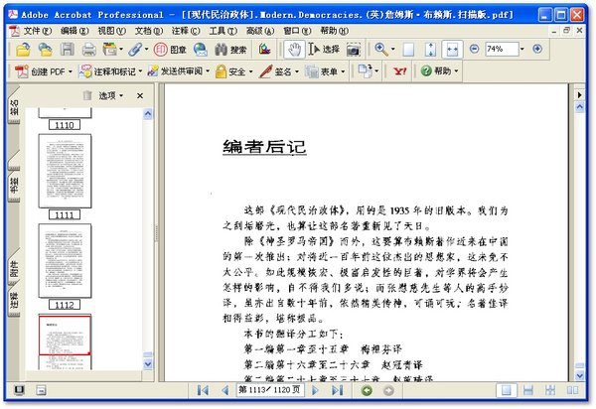The image size is (596, 409).
Task: Open the 编辑(E) menu
Action: [x=74, y=31]
